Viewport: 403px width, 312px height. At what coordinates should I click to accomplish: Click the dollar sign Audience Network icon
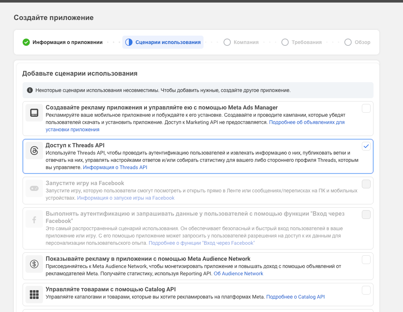point(34,264)
